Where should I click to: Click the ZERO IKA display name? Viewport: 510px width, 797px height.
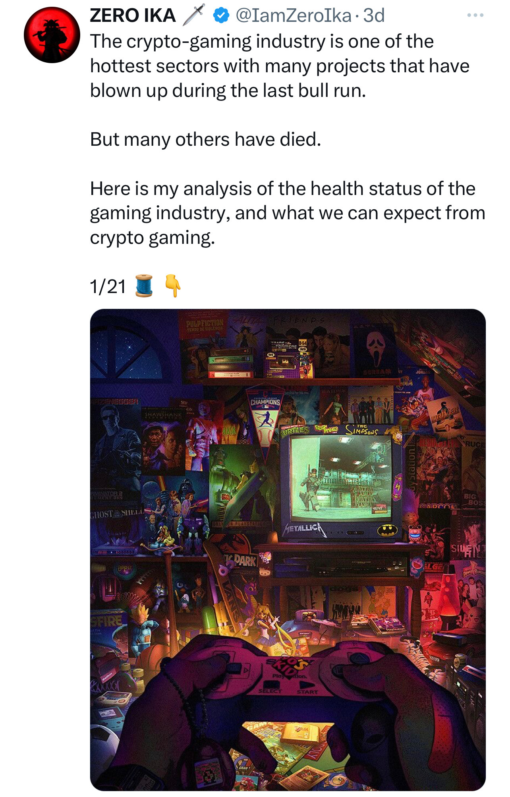(x=133, y=15)
